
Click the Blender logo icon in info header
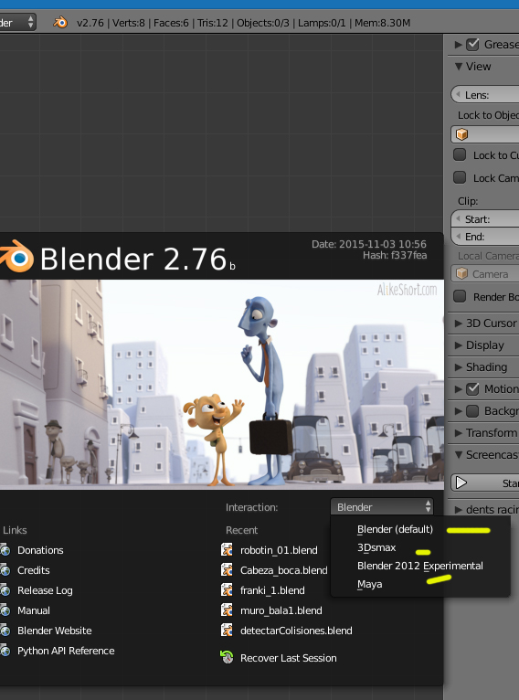tap(60, 22)
